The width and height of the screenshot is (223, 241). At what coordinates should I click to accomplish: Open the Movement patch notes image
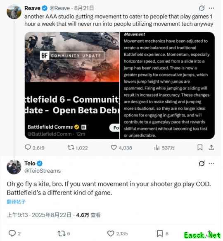[167, 85]
